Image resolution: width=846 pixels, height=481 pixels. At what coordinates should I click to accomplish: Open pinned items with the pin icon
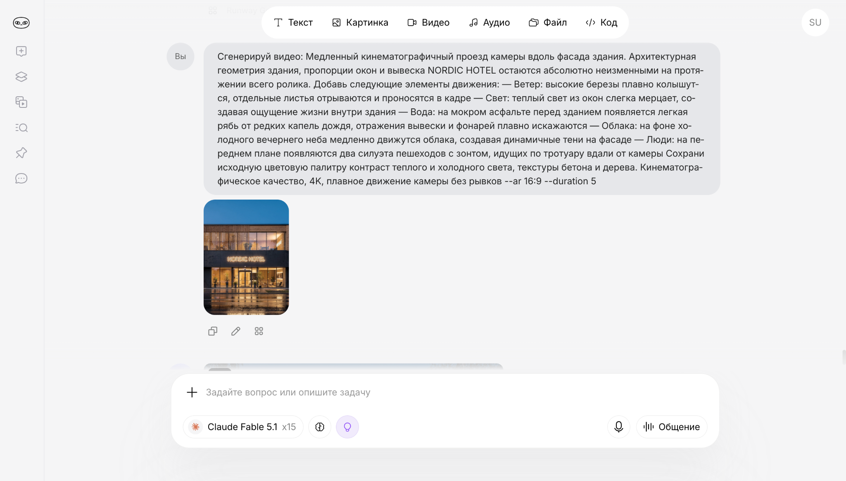click(21, 153)
